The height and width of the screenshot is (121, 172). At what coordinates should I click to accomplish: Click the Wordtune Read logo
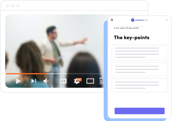(x=139, y=20)
